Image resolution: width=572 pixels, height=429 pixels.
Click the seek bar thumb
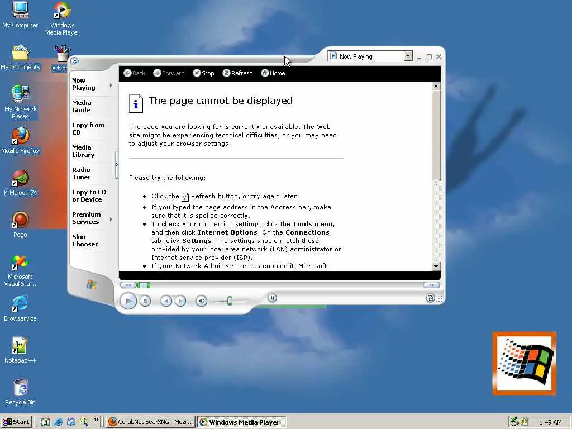(144, 285)
